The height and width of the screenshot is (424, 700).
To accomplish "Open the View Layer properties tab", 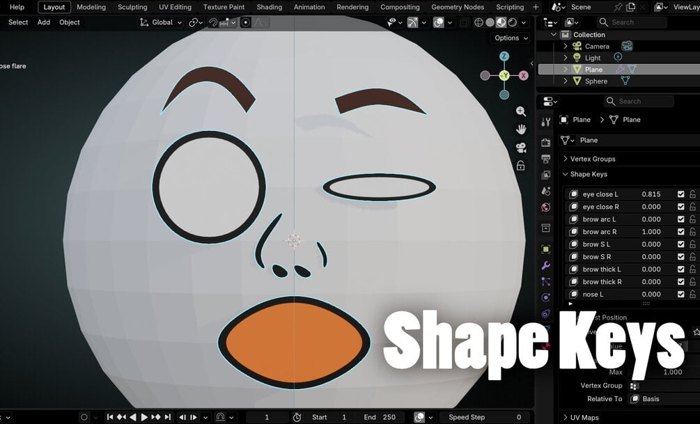I will 545,175.
